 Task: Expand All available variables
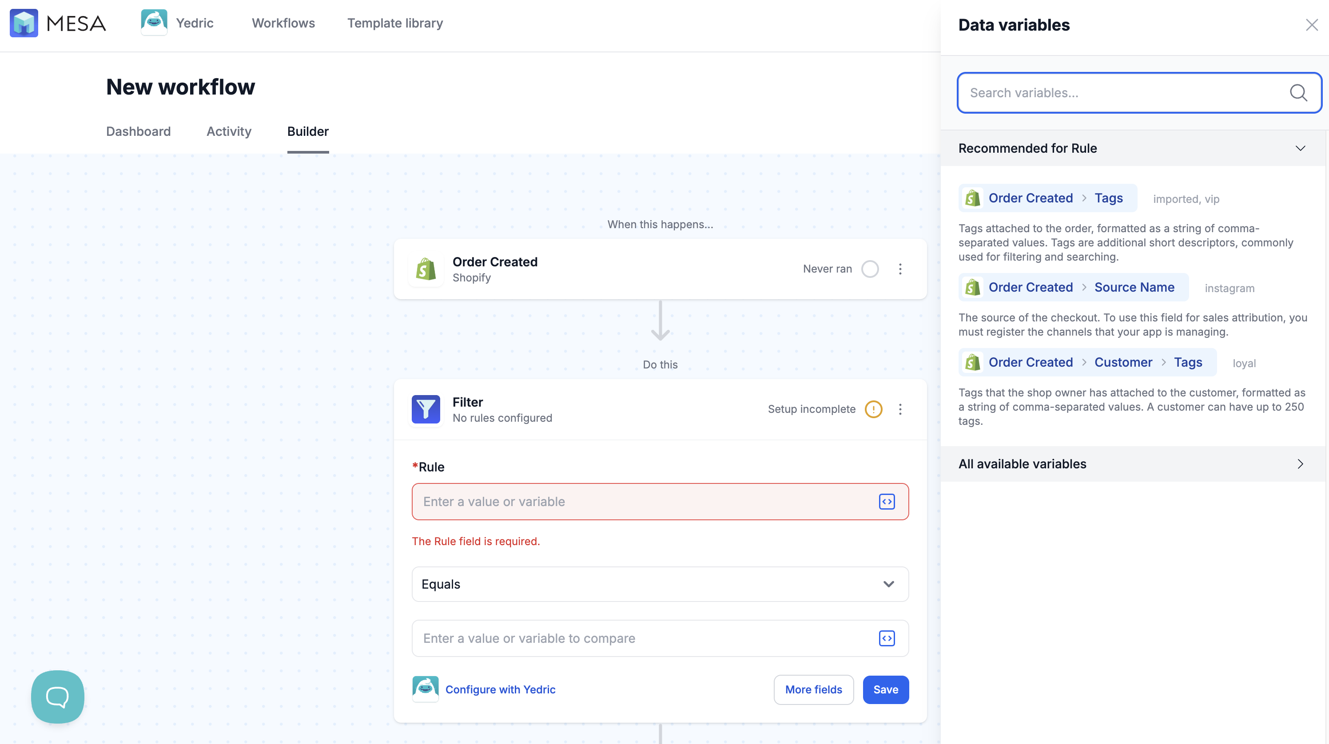[x=1300, y=464]
